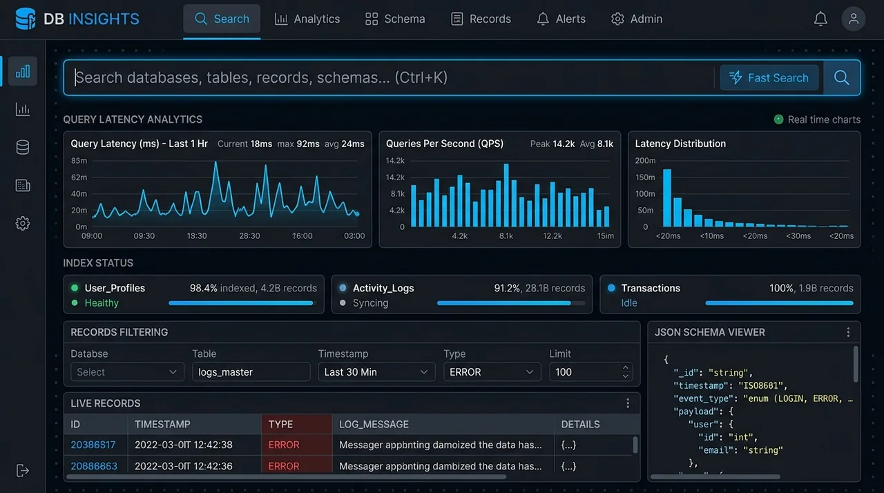Click the Limit value stepper arrows
Viewport: 884px width, 493px height.
pos(626,372)
